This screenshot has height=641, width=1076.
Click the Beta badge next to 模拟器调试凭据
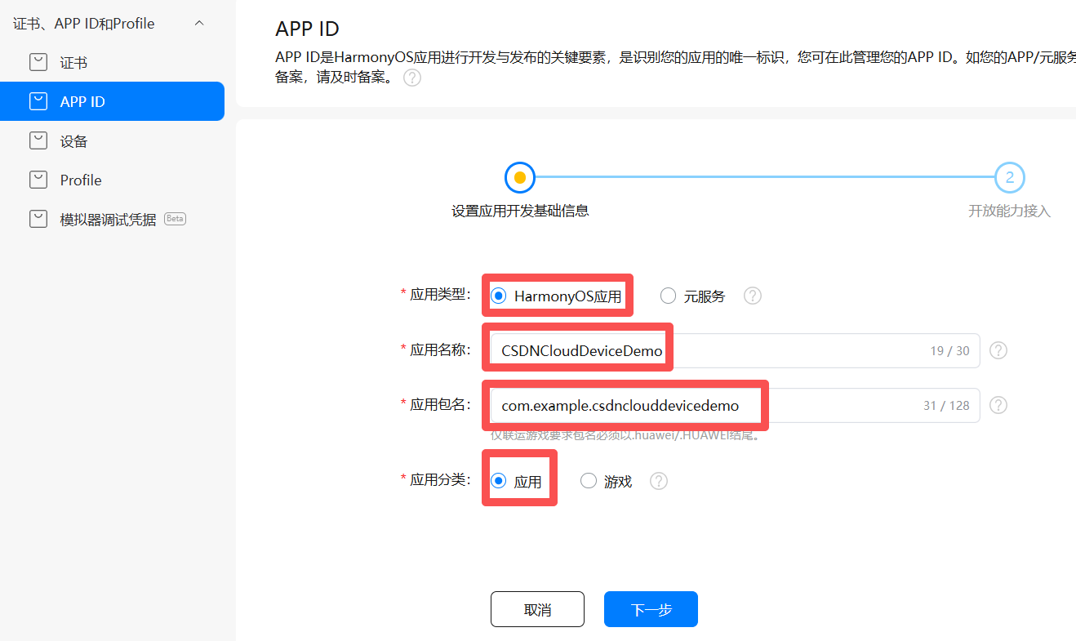point(176,219)
